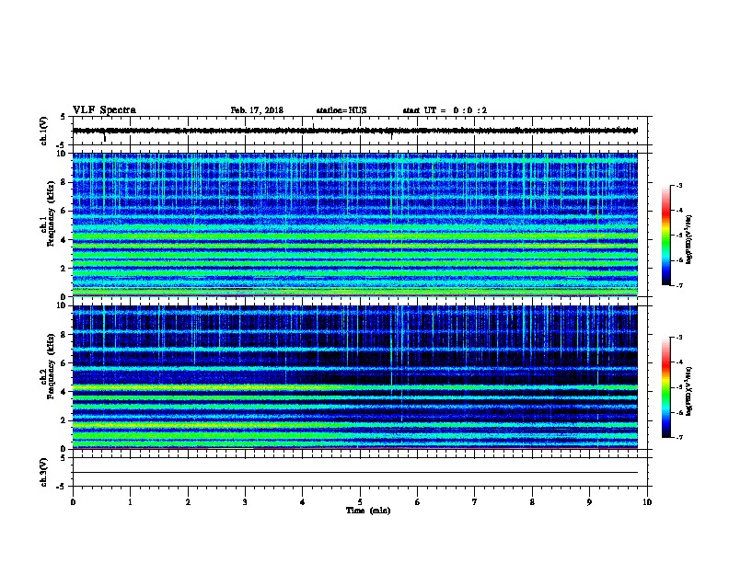This screenshot has width=729, height=563.
Task: Click the "VLF Spectra" plot title
Action: pyautogui.click(x=104, y=110)
